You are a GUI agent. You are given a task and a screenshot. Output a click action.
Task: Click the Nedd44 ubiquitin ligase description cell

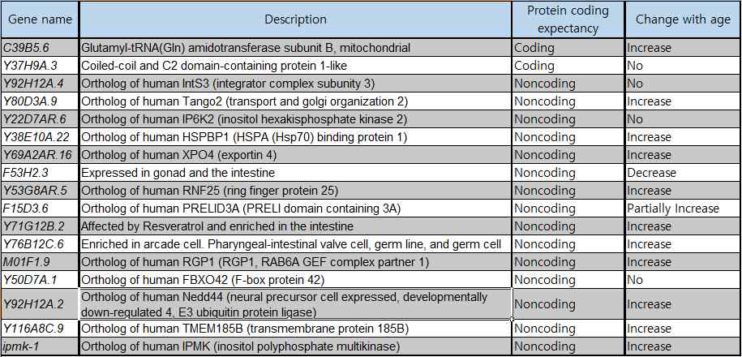(x=295, y=304)
